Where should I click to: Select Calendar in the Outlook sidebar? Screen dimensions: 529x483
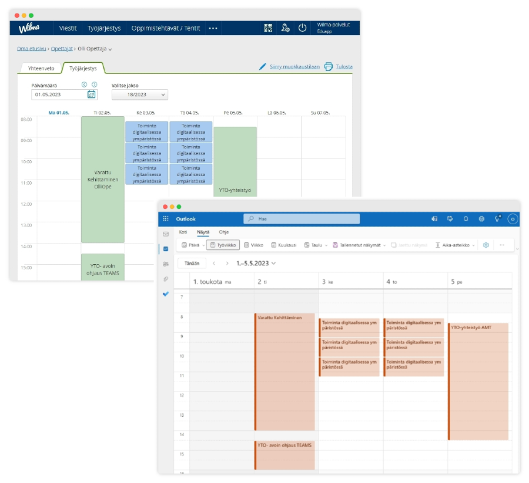pos(166,249)
